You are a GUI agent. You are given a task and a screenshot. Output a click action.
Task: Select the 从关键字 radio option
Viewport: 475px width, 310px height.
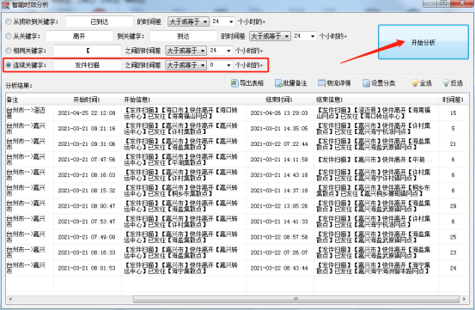[x=9, y=36]
